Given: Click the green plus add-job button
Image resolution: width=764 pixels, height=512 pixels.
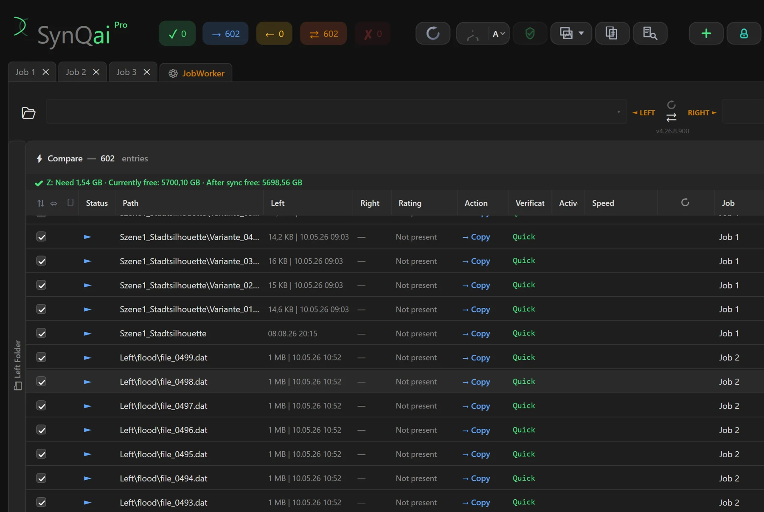Looking at the screenshot, I should [706, 33].
